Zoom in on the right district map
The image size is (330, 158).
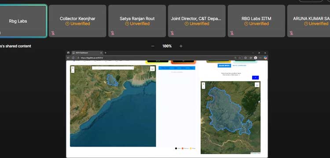point(203,84)
